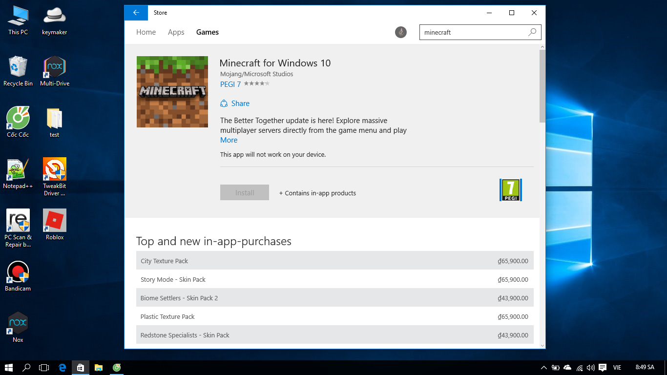The image size is (667, 375).
Task: Click the Store back arrow button
Action: coord(136,13)
